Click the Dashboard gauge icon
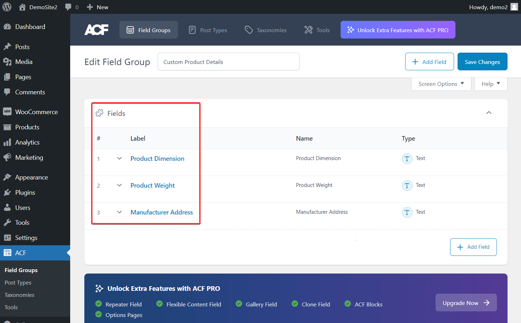The width and height of the screenshot is (521, 323). 7,27
